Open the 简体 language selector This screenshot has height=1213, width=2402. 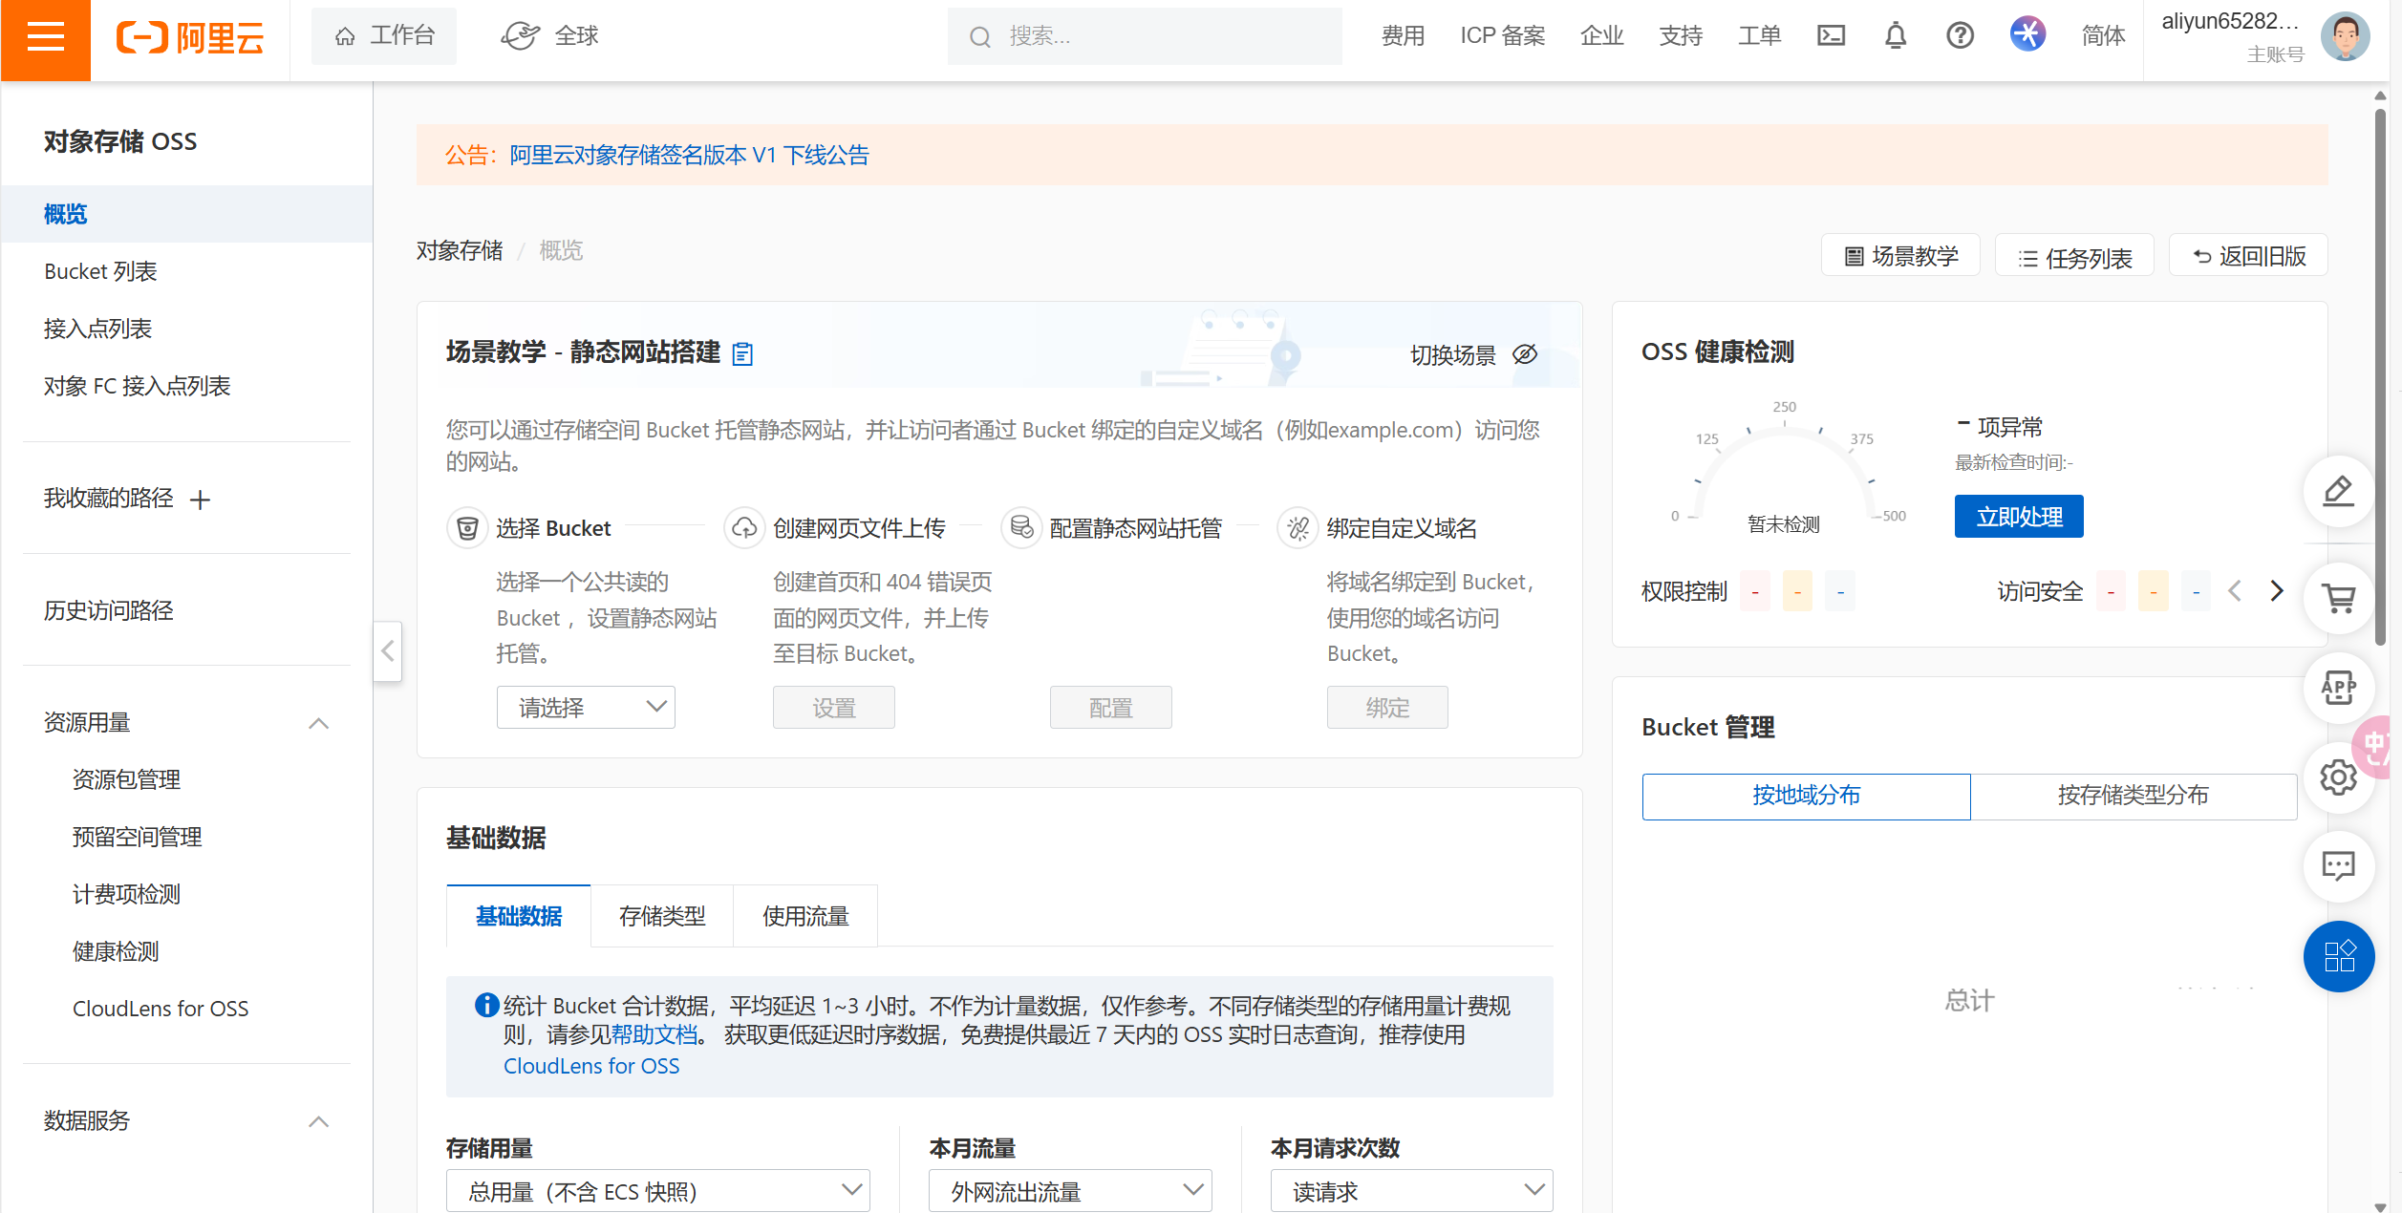[2103, 36]
